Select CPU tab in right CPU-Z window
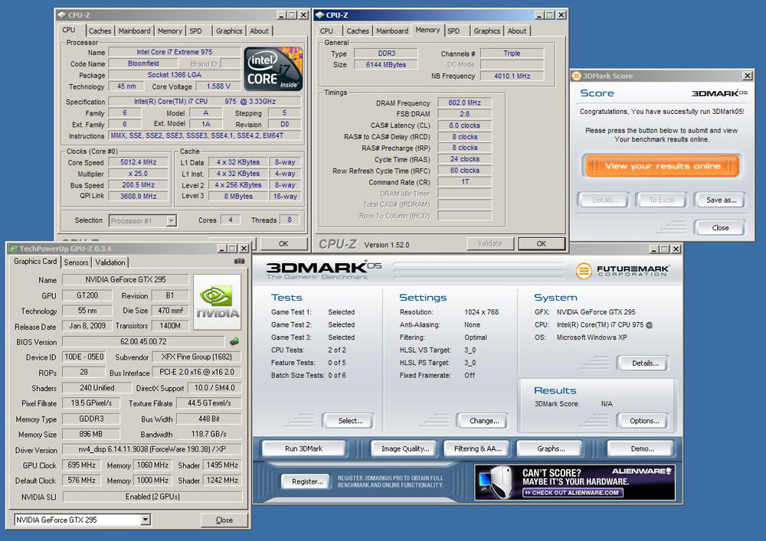This screenshot has width=766, height=541. coord(327,31)
